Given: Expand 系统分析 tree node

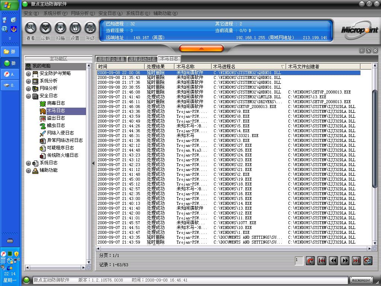Looking at the screenshot, I should coord(28,81).
